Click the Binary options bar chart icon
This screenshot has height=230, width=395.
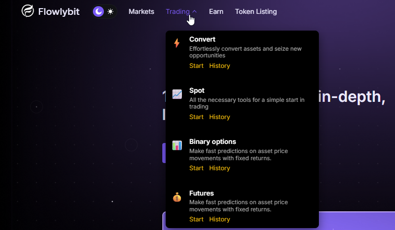pyautogui.click(x=177, y=145)
